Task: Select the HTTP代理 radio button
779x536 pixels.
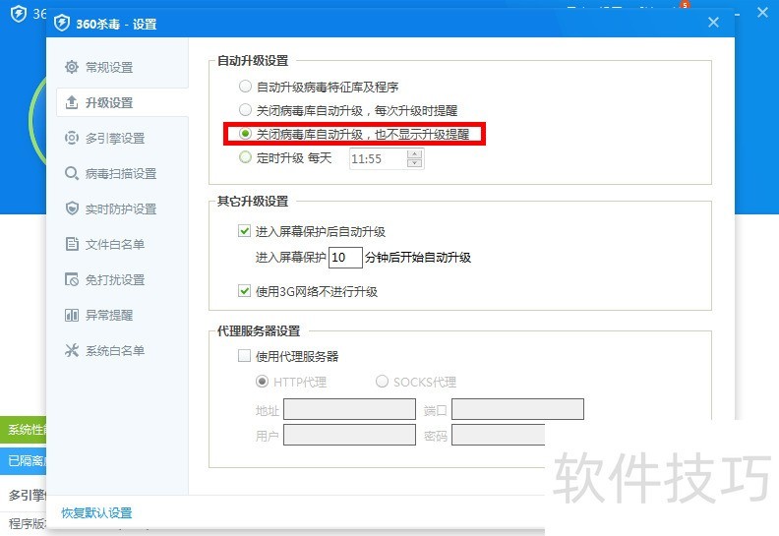Action: (262, 382)
